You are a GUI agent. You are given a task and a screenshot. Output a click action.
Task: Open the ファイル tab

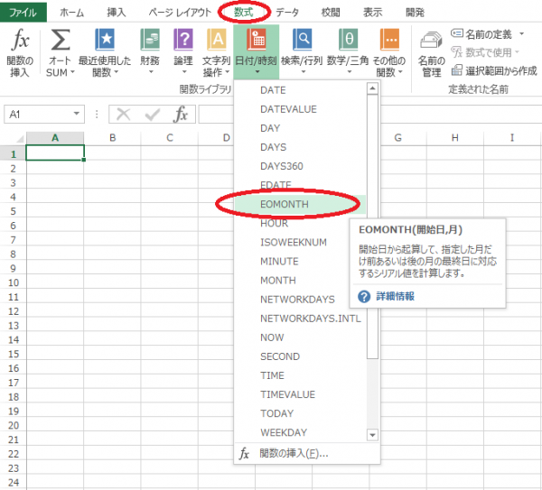[x=23, y=13]
